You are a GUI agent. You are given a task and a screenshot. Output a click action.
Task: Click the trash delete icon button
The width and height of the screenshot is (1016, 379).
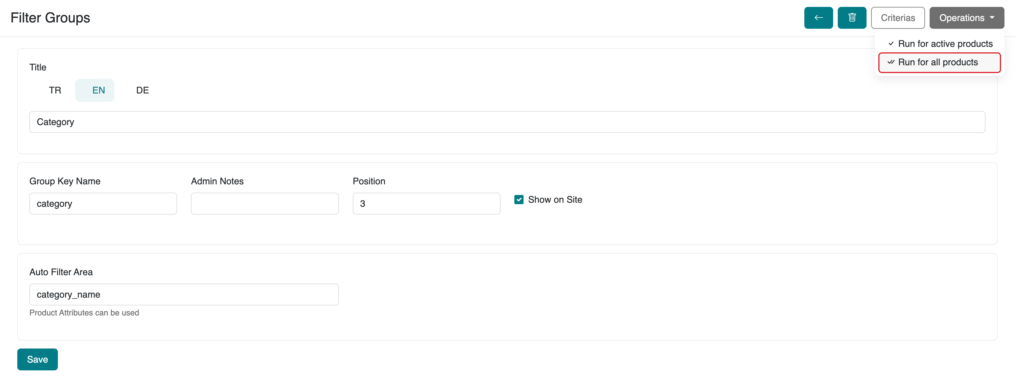coord(852,18)
